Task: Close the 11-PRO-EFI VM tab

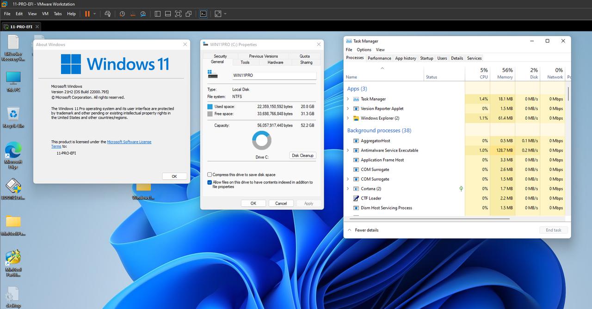Action: coord(37,27)
